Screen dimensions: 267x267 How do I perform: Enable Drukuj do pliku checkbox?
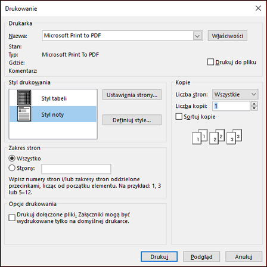click(210, 62)
